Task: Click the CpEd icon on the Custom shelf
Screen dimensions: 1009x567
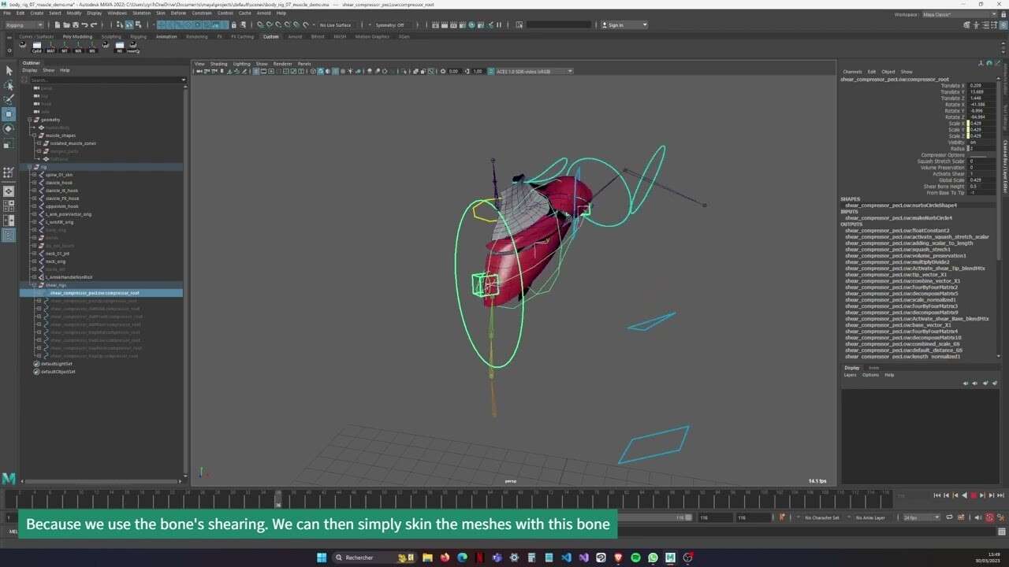Action: point(35,46)
